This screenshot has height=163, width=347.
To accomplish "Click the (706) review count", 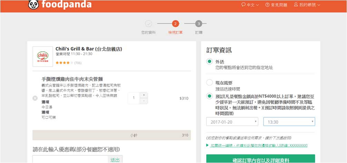I will (x=78, y=63).
